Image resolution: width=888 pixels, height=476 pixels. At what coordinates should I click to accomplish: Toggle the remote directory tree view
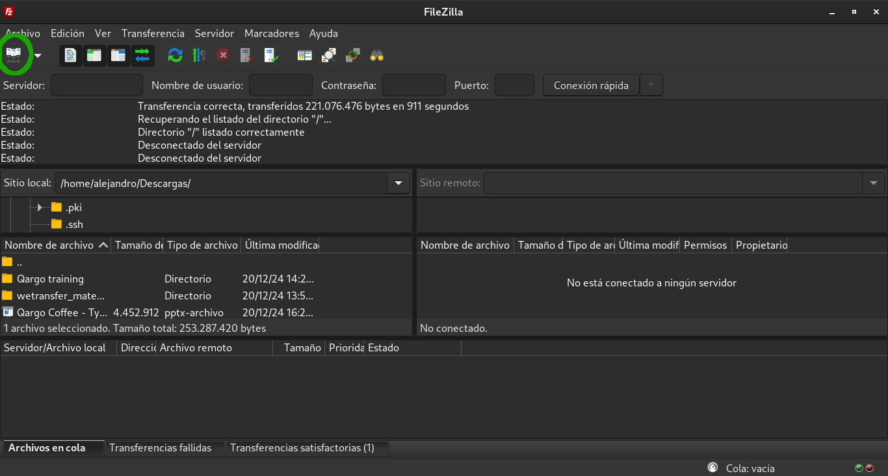tap(118, 55)
